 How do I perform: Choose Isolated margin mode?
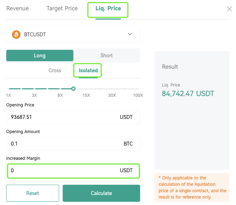pyautogui.click(x=88, y=70)
